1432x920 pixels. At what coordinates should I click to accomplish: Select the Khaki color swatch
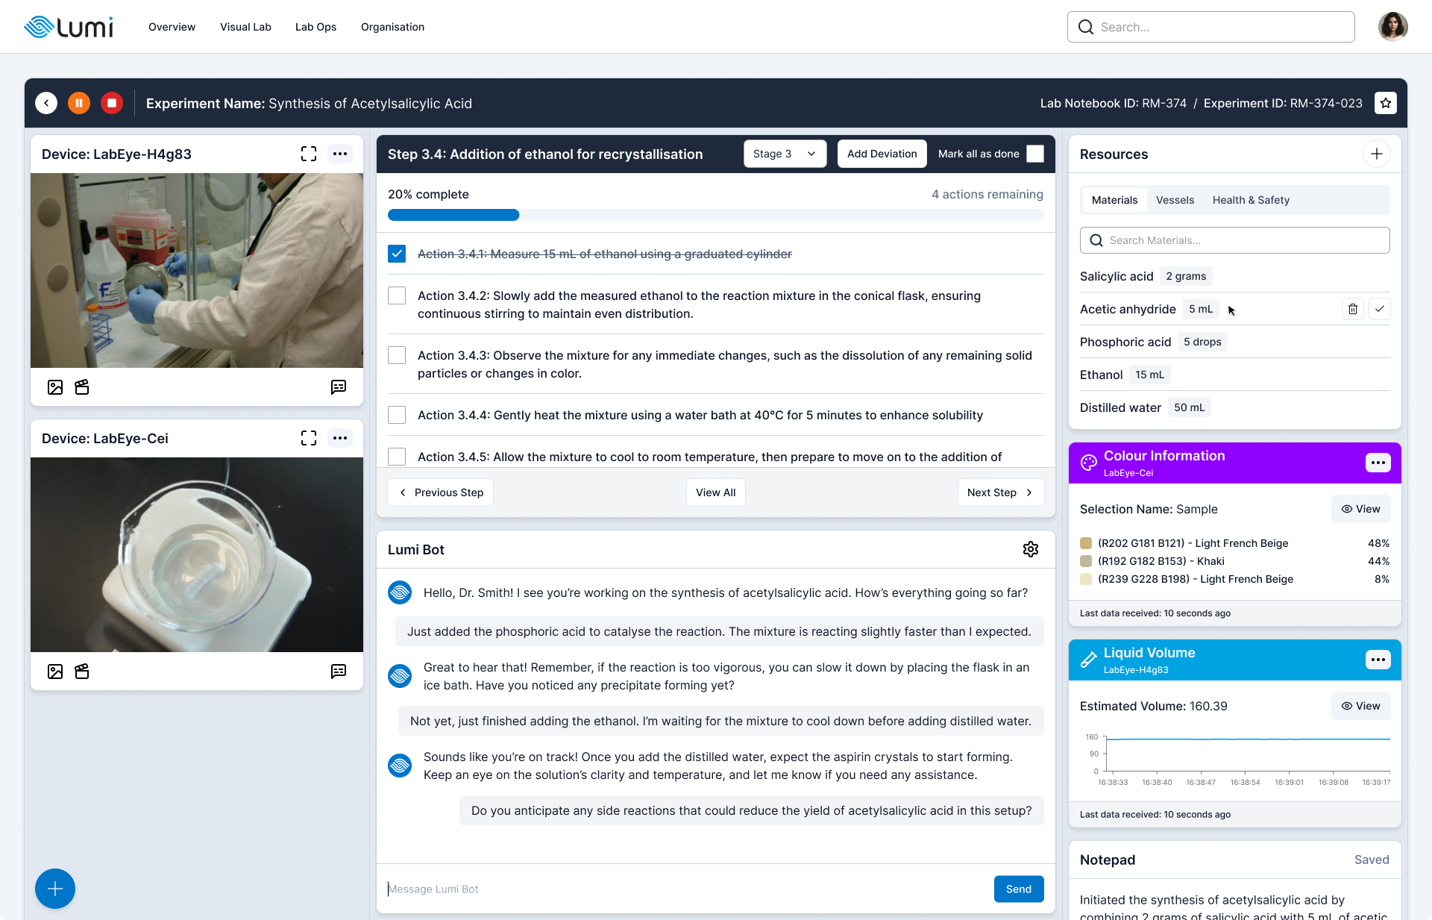click(1086, 561)
